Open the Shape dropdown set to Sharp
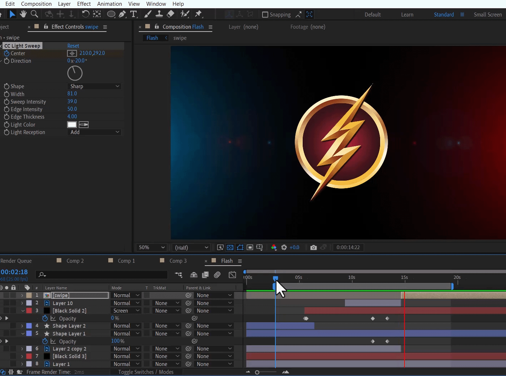 94,86
